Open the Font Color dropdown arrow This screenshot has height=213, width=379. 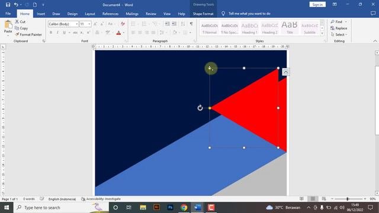pos(124,33)
